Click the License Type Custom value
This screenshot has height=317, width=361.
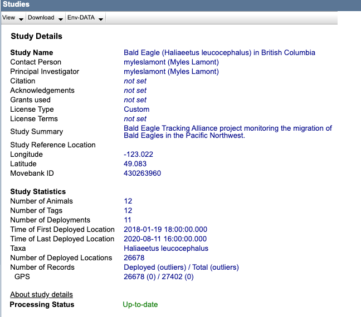tap(136, 110)
